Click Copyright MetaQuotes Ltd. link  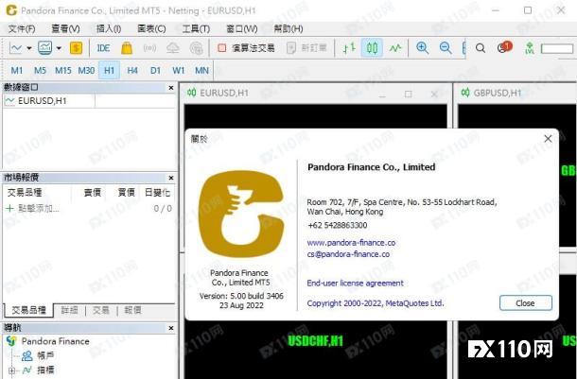376,303
